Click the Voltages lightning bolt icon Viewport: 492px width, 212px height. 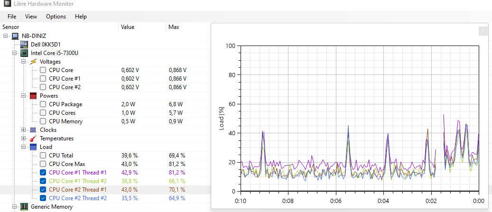coord(33,62)
